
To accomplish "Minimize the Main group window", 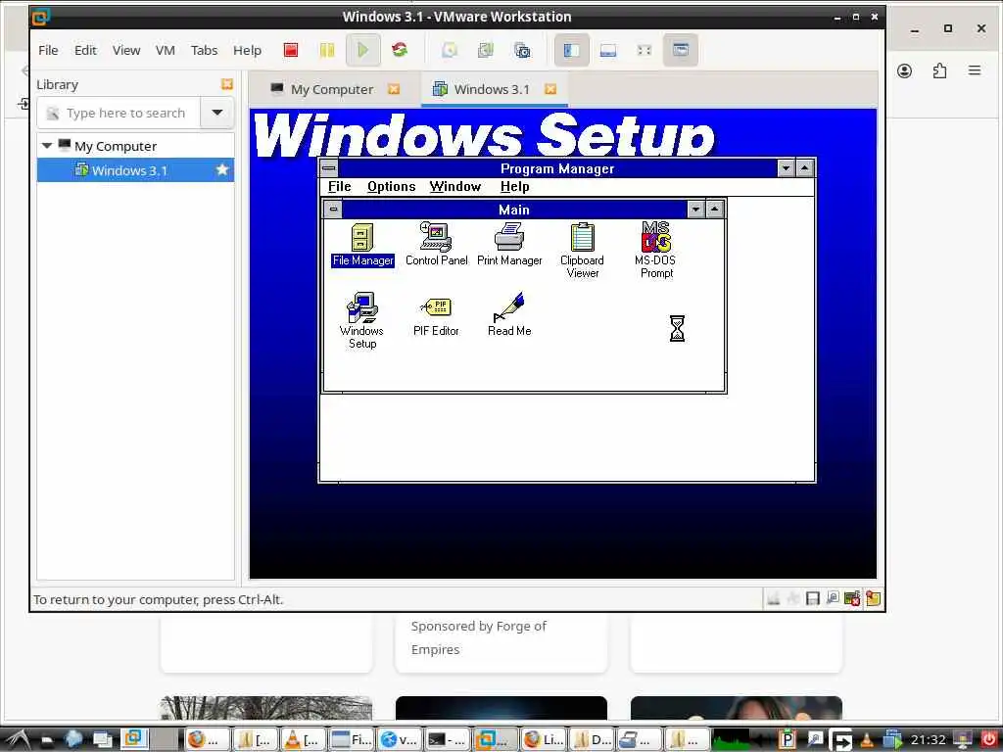I will pos(695,210).
